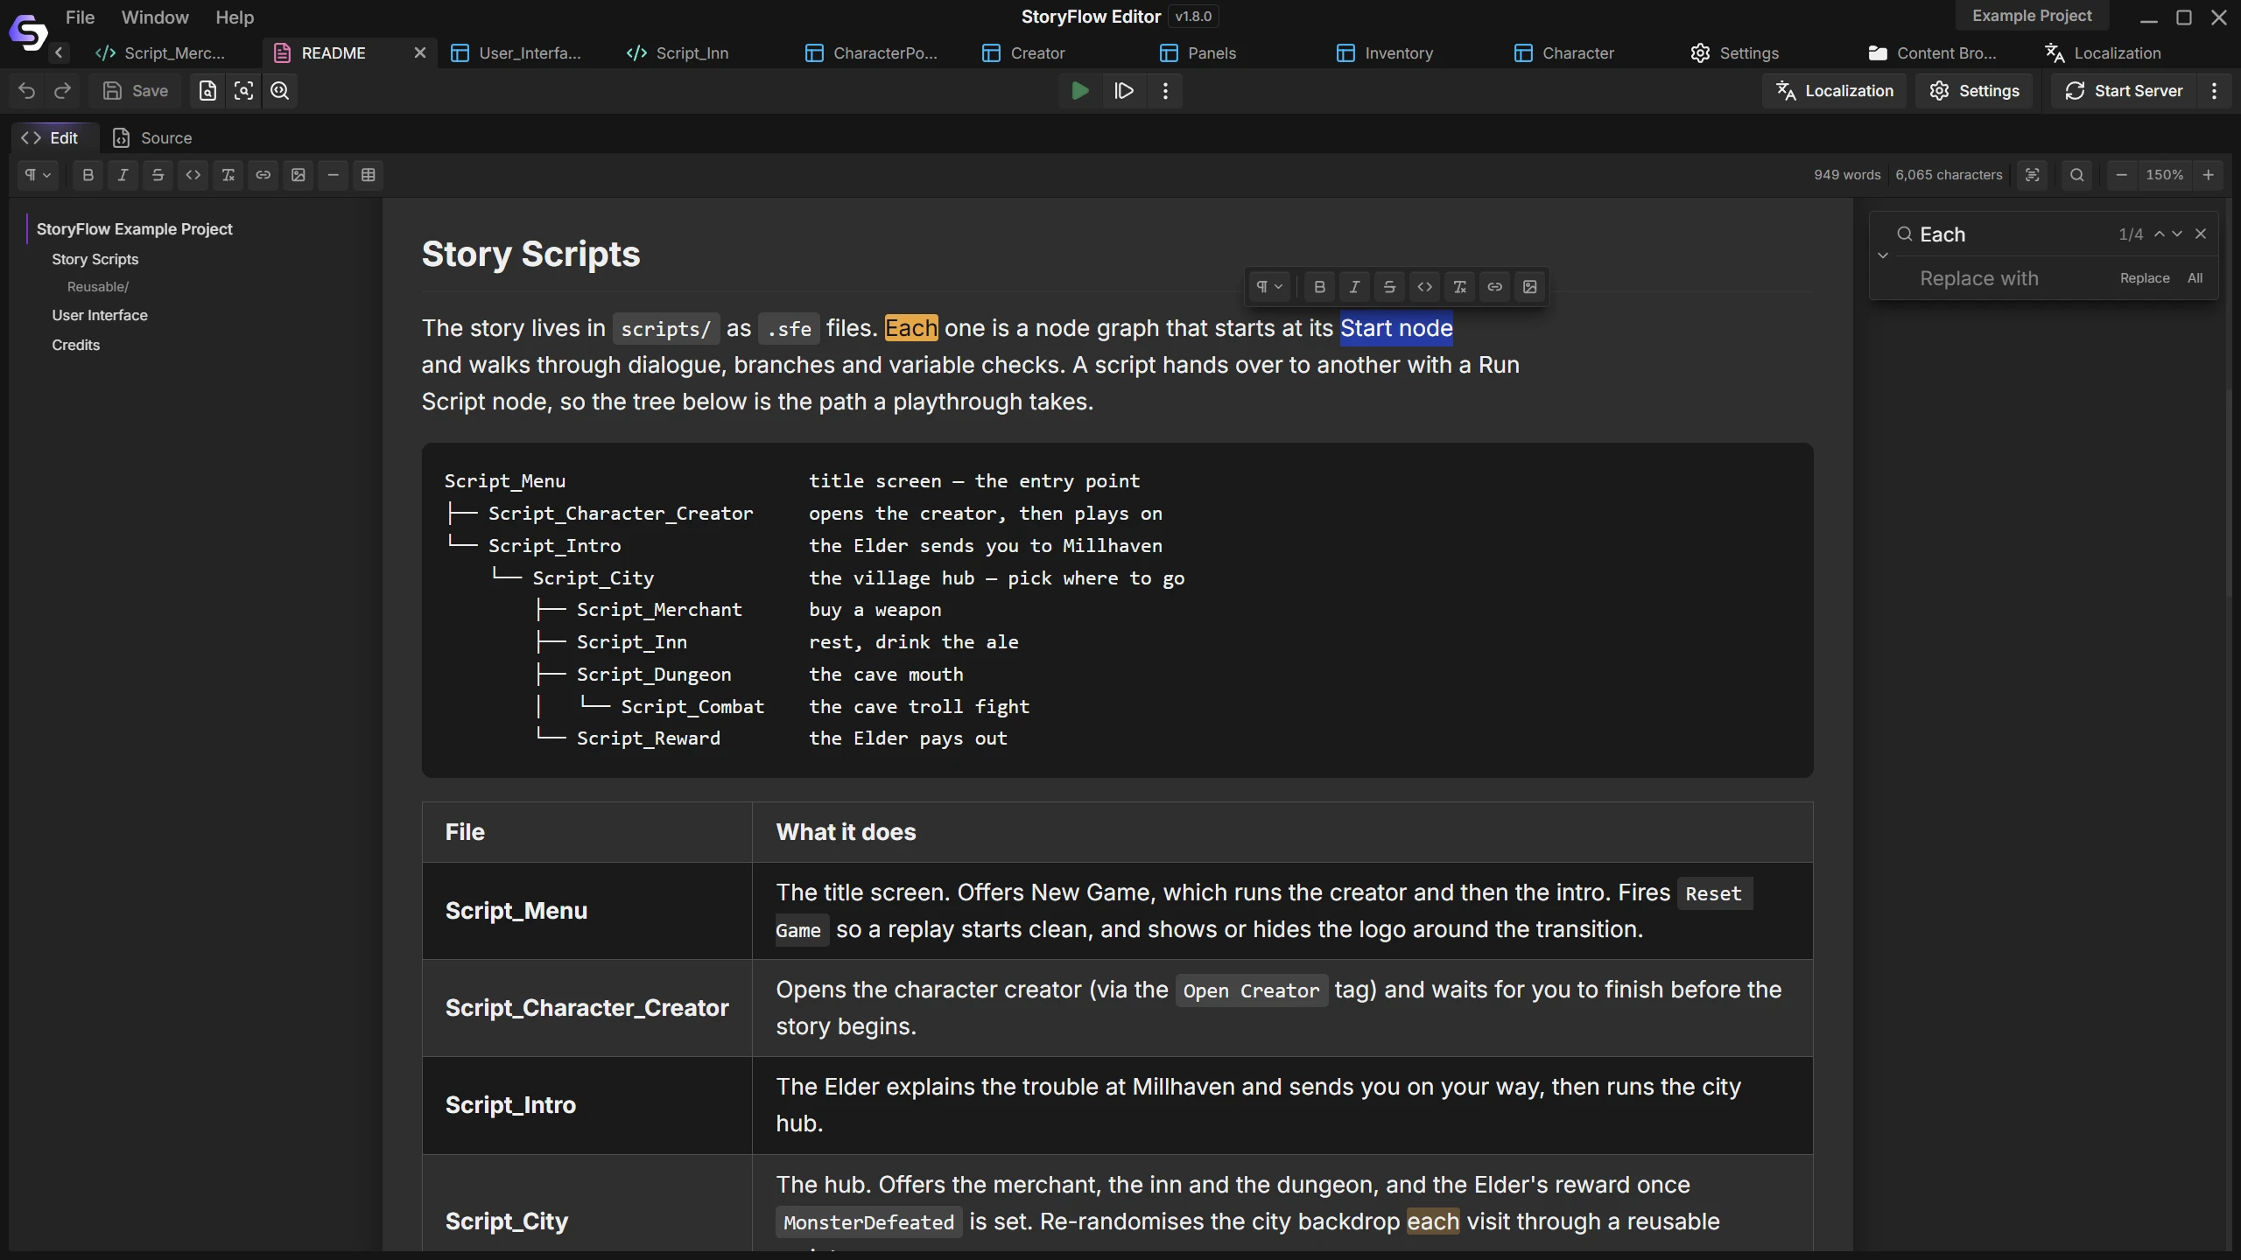Toggle inline code in the main formatting toolbar
Screen dimensions: 2241x1260
point(193,176)
